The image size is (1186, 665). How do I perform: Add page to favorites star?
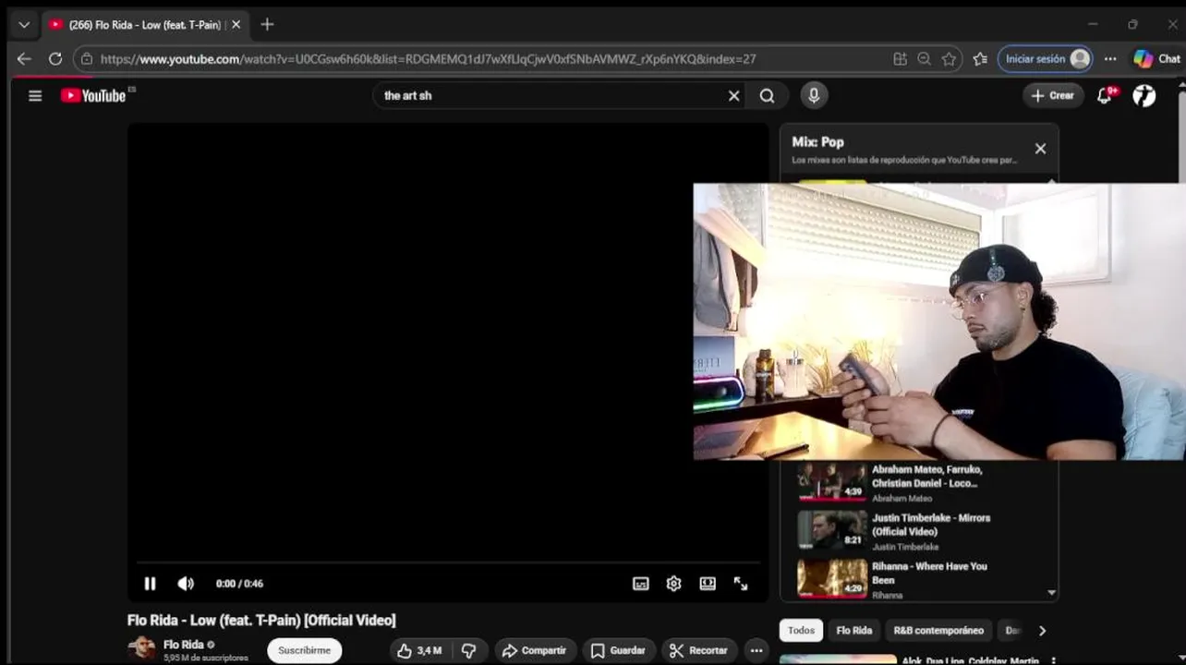949,58
